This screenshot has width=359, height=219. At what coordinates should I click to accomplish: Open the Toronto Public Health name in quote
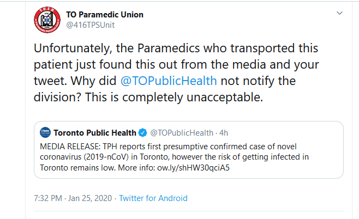[x=95, y=133]
